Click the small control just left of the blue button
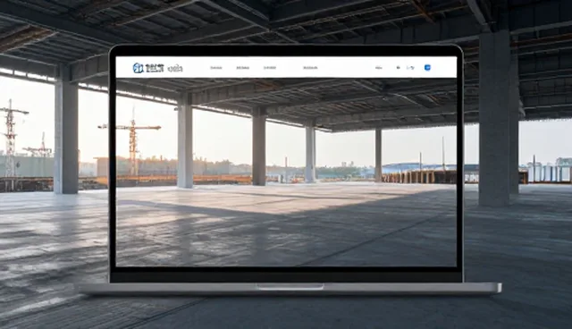Image resolution: width=572 pixels, height=329 pixels. [x=410, y=67]
